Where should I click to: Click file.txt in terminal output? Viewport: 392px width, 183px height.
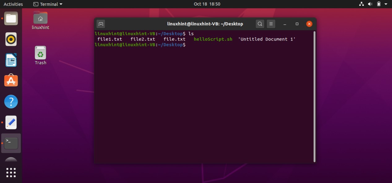(x=174, y=39)
